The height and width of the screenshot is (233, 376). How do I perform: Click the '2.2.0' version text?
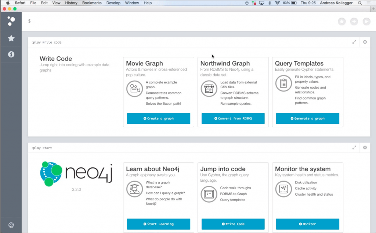click(76, 189)
